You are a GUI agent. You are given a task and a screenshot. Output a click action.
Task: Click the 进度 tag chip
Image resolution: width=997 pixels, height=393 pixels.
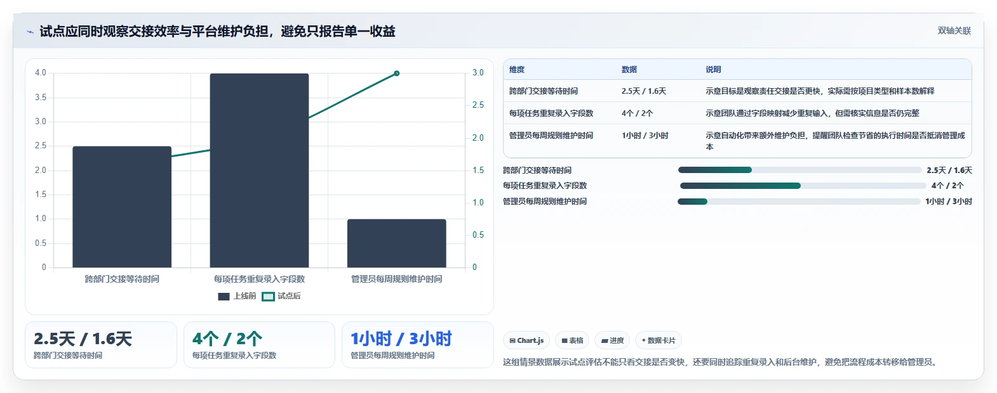(x=612, y=340)
